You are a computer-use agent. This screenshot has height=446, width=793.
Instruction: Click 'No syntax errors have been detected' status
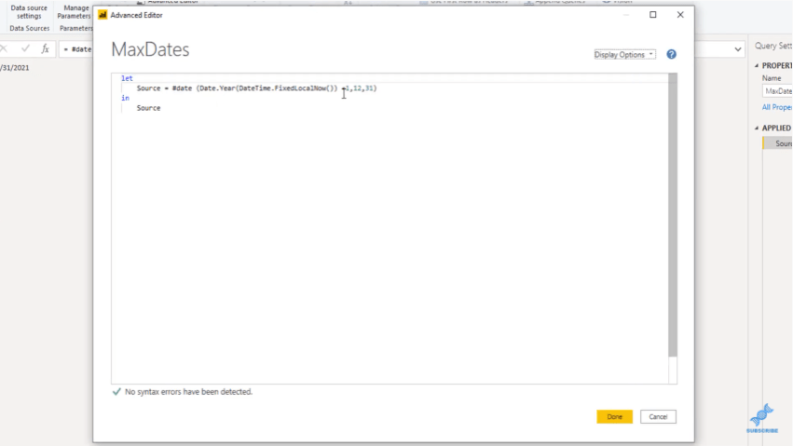188,392
